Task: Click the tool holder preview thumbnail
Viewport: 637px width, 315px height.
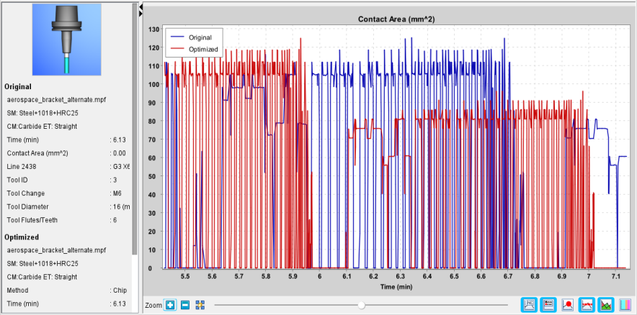Action: tap(66, 40)
